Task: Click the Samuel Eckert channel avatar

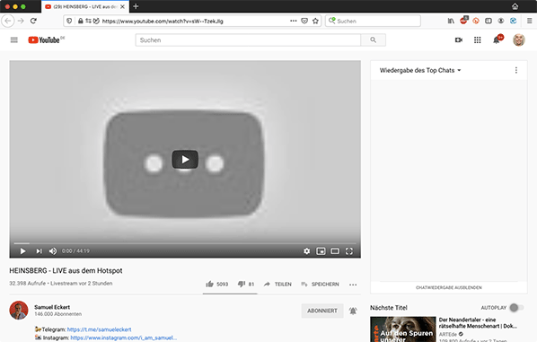Action: click(x=19, y=311)
